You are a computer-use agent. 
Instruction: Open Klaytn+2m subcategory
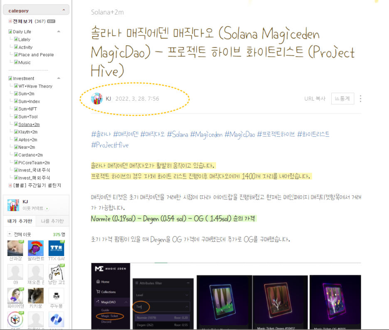28,132
